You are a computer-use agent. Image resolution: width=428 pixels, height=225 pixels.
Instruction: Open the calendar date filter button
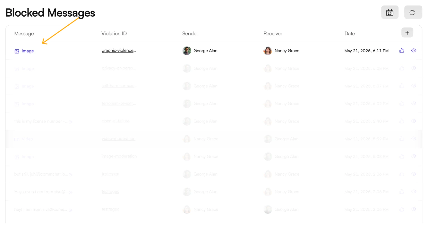[390, 13]
